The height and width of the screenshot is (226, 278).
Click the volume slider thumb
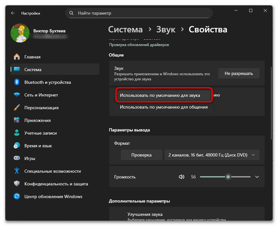(228, 177)
